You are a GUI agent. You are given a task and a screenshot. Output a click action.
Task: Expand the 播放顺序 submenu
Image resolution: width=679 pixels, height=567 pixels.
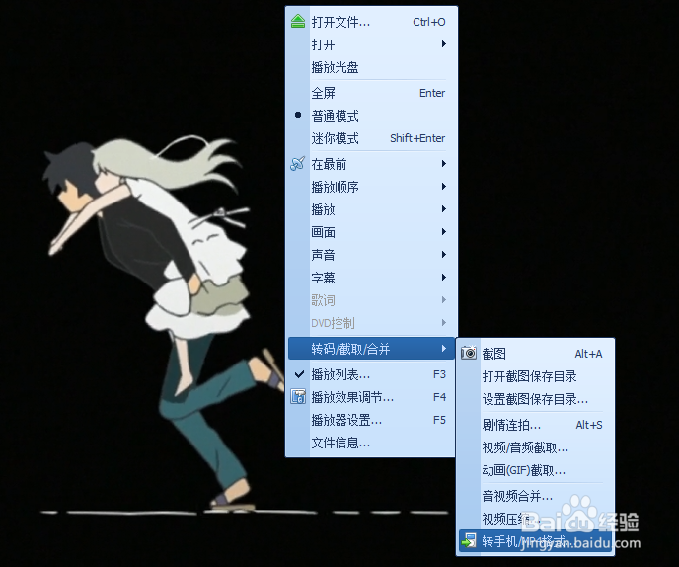pos(370,187)
